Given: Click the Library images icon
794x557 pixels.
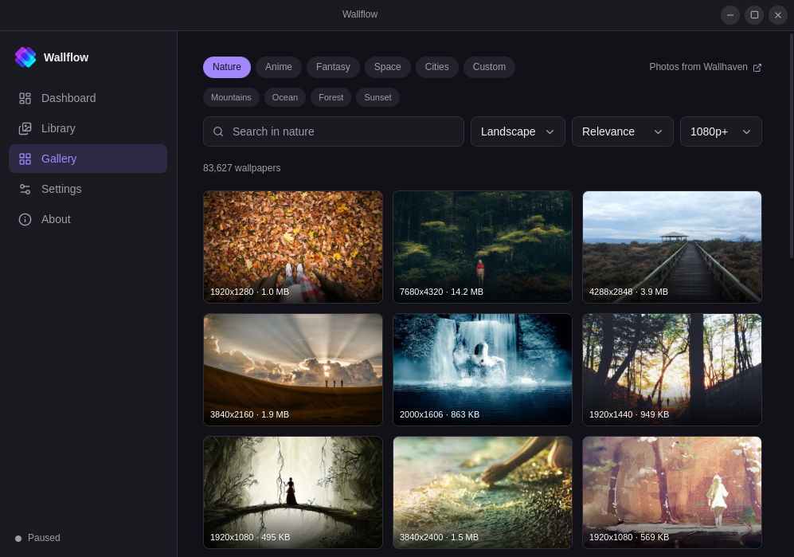Looking at the screenshot, I should click(25, 129).
